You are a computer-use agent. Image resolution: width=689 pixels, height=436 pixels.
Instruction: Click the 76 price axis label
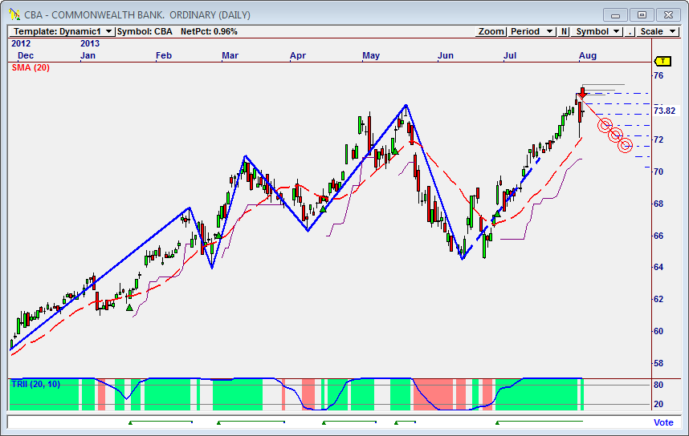(x=658, y=75)
